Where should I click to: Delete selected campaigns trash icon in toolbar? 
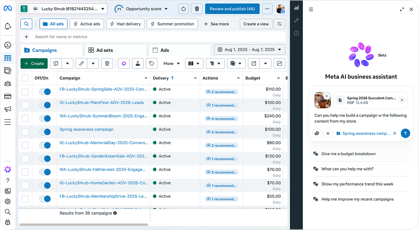[107, 63]
